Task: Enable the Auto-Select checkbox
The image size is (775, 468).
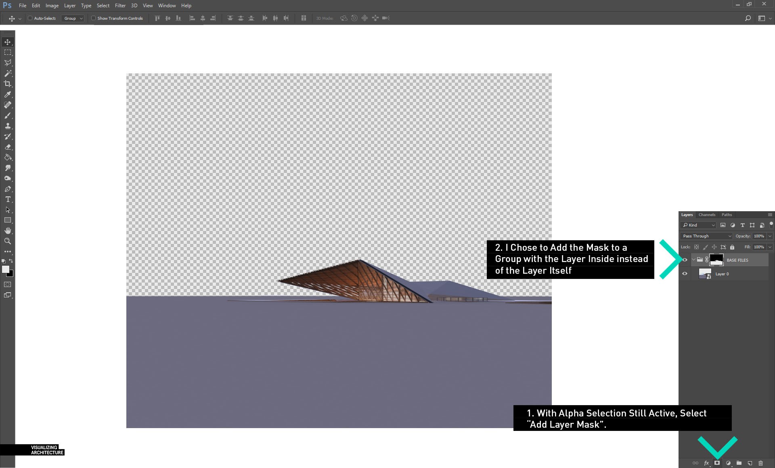Action: click(30, 18)
